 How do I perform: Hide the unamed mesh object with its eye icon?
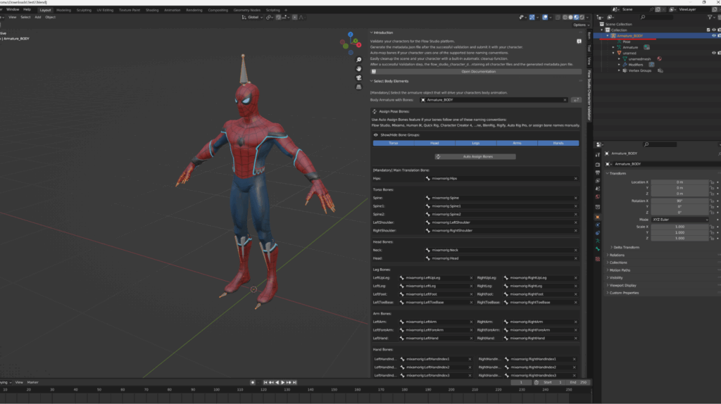pyautogui.click(x=714, y=53)
